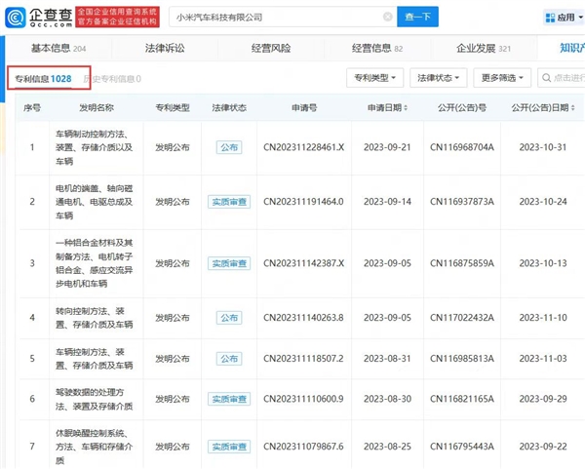Open the 基本信息 tab
This screenshot has height=469, width=585.
58,48
